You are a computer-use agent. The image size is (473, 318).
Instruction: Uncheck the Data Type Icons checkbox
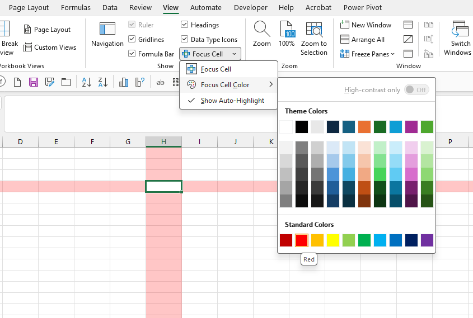[184, 39]
